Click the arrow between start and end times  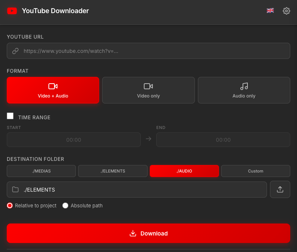(x=149, y=139)
